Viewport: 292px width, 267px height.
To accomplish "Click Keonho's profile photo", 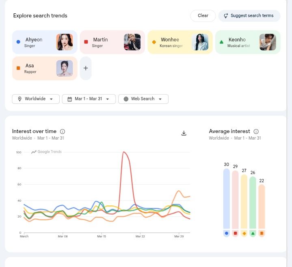I will click(x=268, y=42).
